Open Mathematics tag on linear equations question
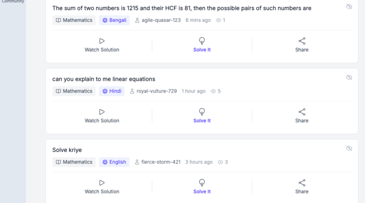 [x=74, y=91]
